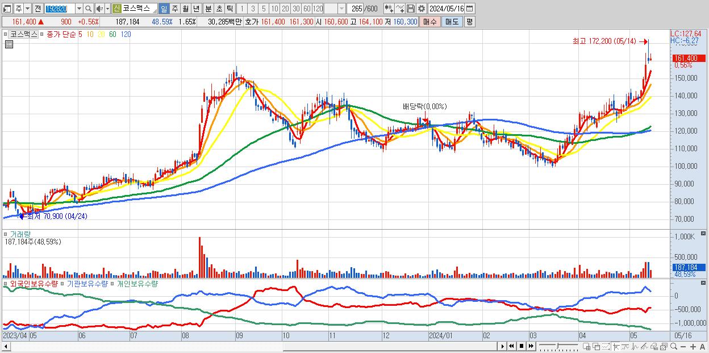
Task: Choose the 5 interval button in toolbar
Action: point(264,9)
